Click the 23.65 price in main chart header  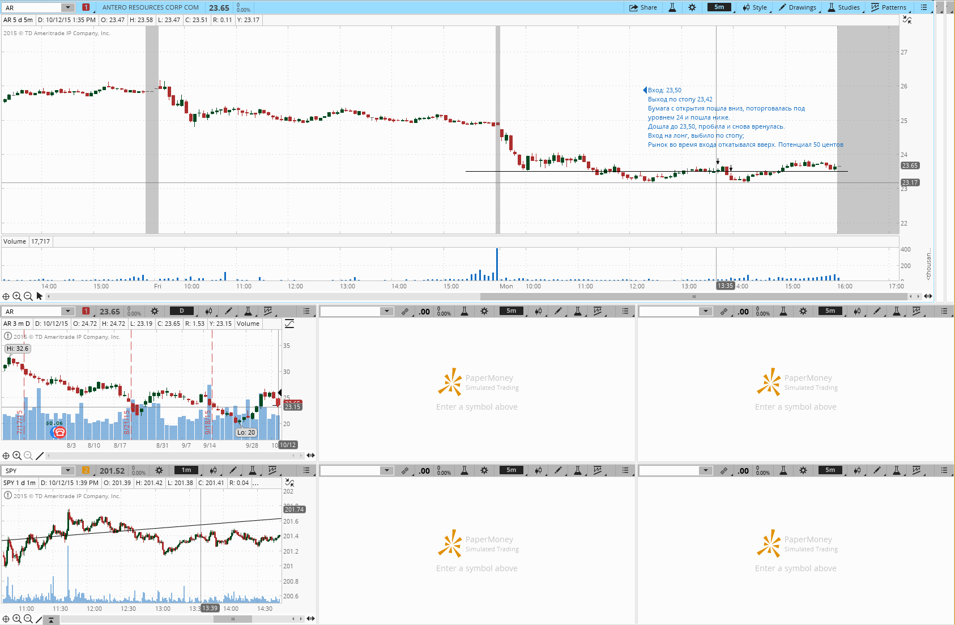point(219,8)
